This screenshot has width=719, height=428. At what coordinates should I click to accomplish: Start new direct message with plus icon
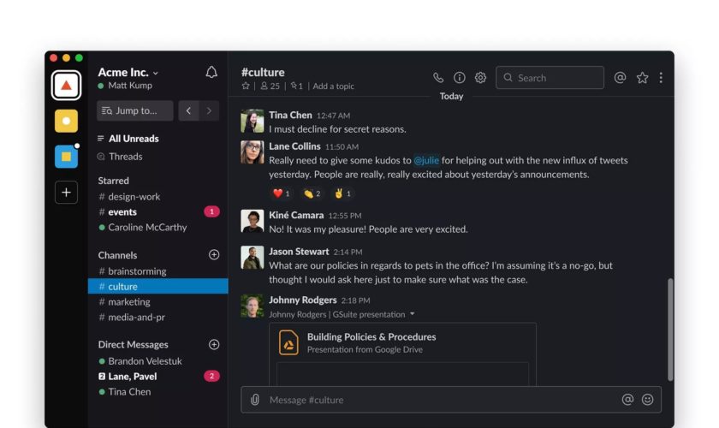214,344
